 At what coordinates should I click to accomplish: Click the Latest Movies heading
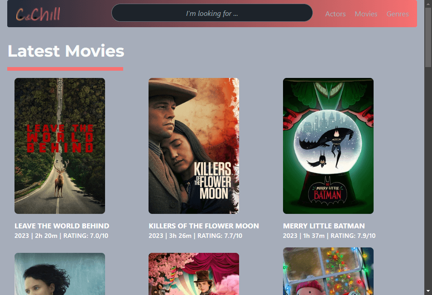[x=66, y=51]
